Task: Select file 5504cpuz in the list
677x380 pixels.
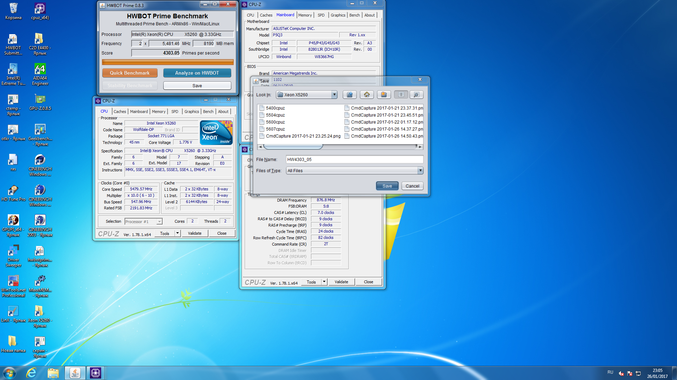Action: pyautogui.click(x=272, y=115)
